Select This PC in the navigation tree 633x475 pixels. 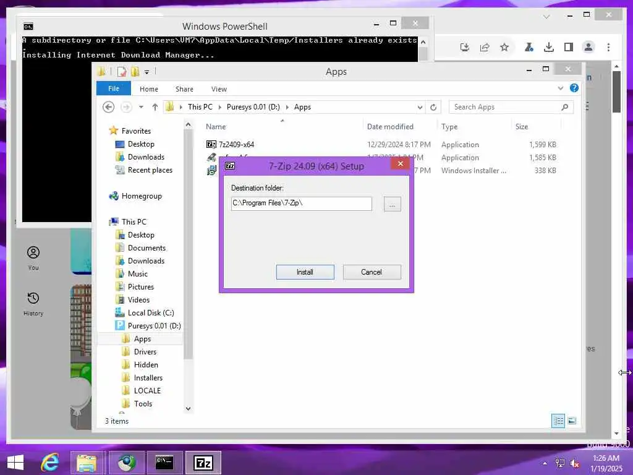click(x=134, y=222)
